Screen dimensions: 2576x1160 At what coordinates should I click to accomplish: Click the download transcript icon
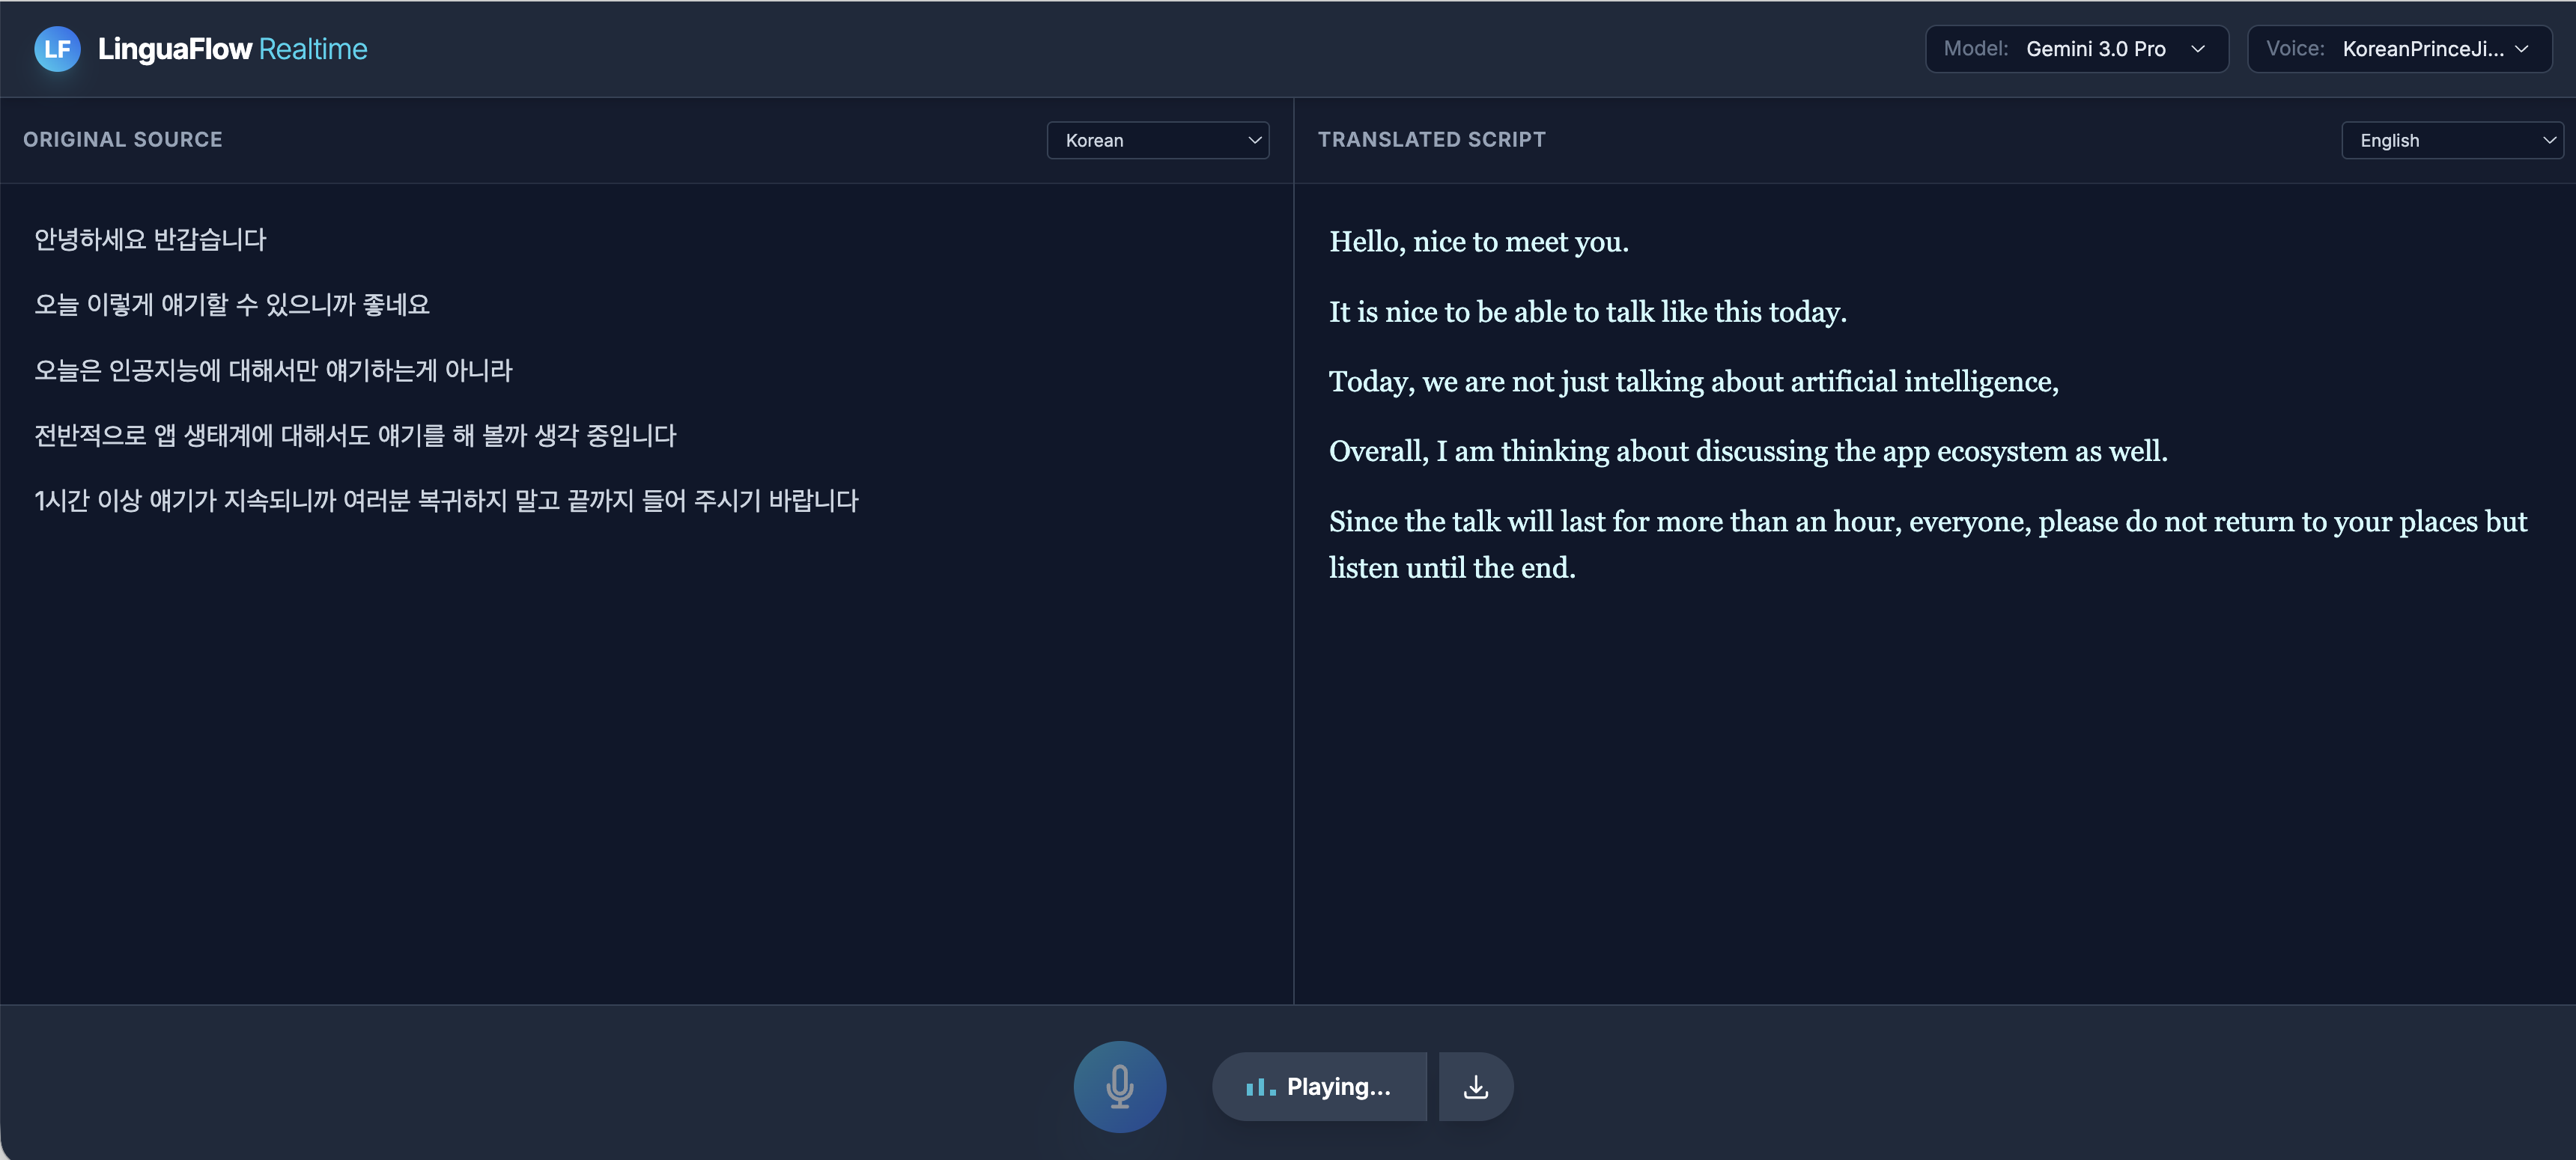point(1475,1086)
